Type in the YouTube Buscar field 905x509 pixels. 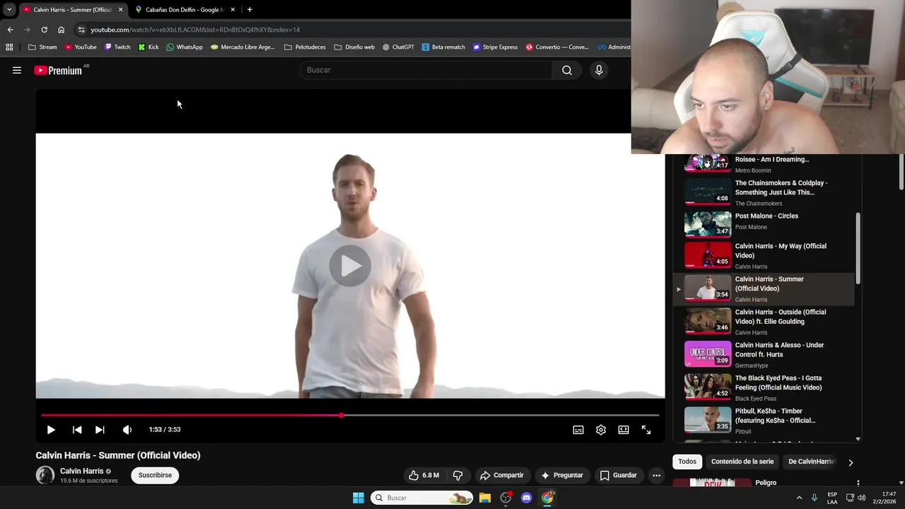point(426,70)
